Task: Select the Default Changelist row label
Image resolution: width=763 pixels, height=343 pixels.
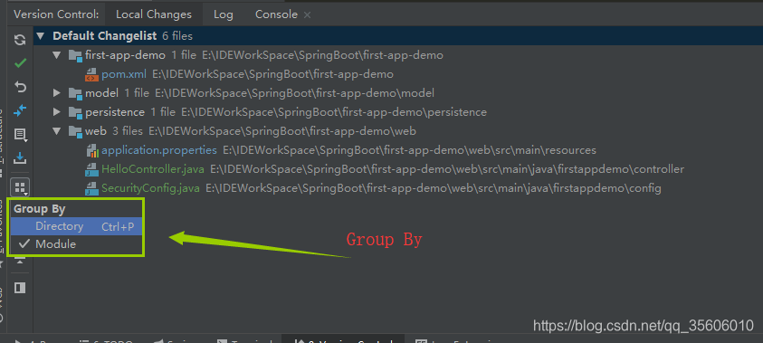Action: coord(105,36)
